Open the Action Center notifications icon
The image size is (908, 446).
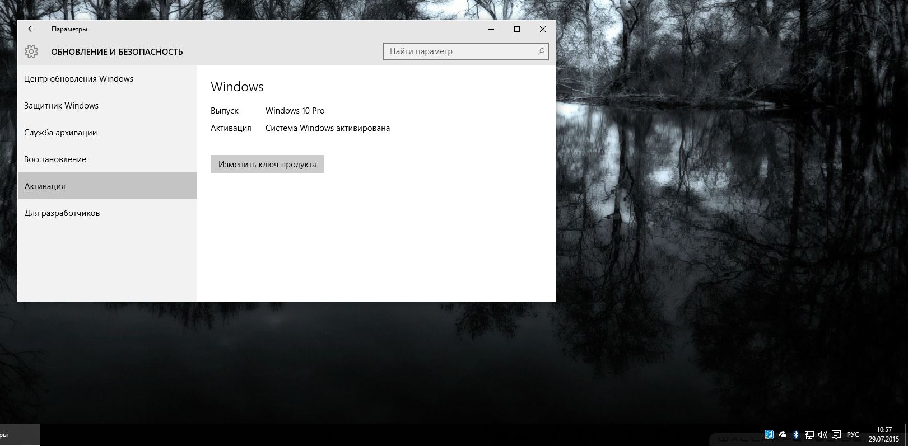[836, 435]
